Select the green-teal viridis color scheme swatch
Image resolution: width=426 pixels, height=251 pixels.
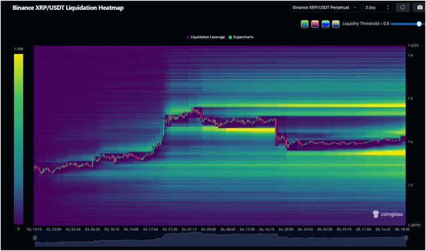pyautogui.click(x=304, y=24)
